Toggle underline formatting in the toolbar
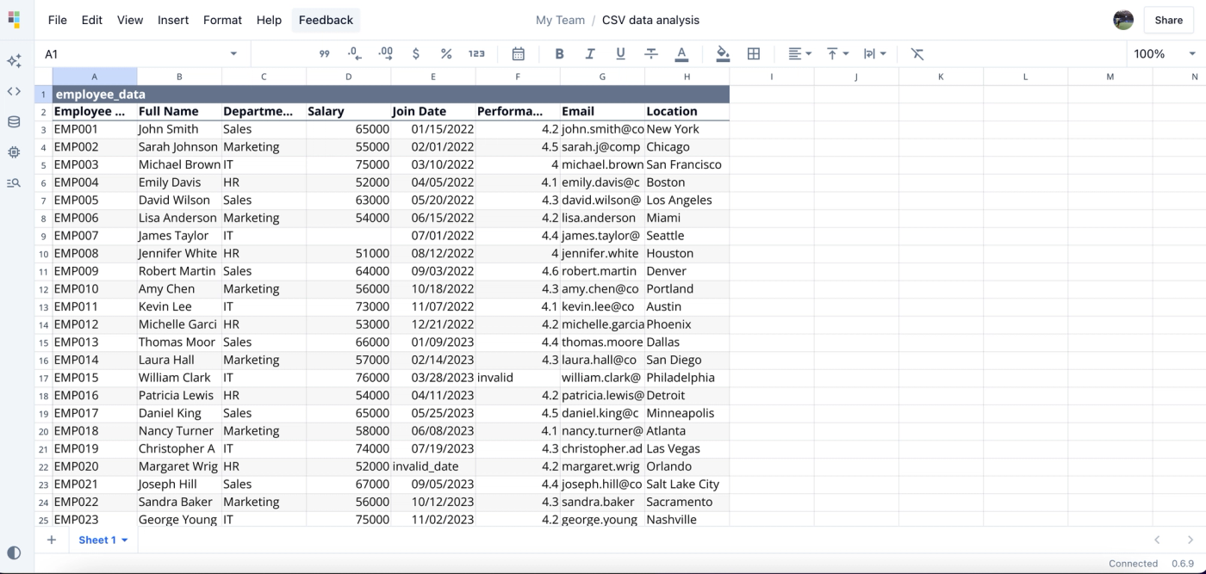Image resolution: width=1206 pixels, height=574 pixels. (621, 53)
